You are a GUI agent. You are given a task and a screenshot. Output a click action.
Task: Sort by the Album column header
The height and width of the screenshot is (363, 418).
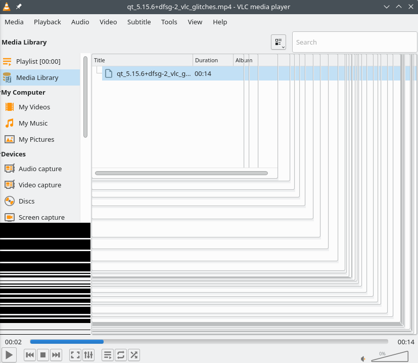tap(244, 60)
